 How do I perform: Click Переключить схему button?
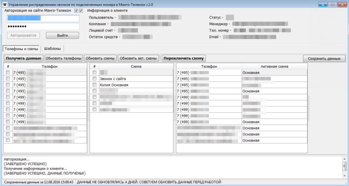(184, 58)
